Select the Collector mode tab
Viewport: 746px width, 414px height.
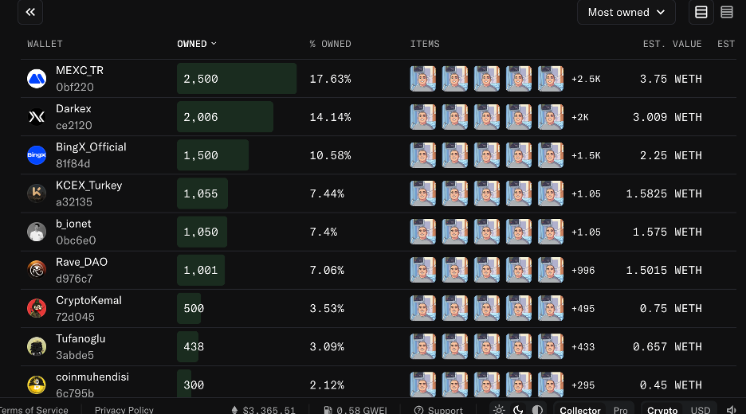580,410
